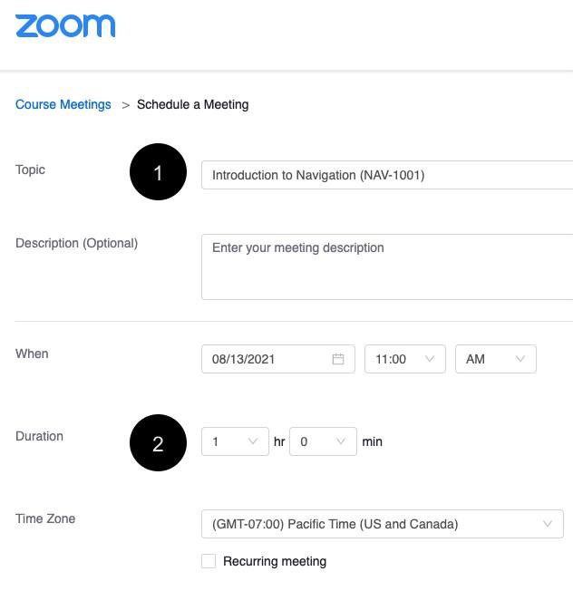Click the step 1 circle marker
Image resolution: width=573 pixels, height=591 pixels.
[158, 171]
